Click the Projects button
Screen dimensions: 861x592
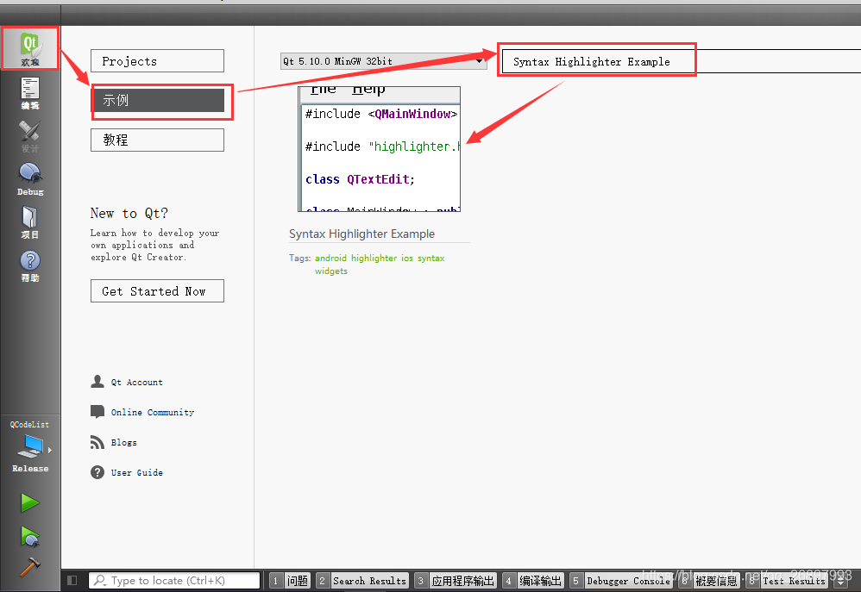point(157,61)
